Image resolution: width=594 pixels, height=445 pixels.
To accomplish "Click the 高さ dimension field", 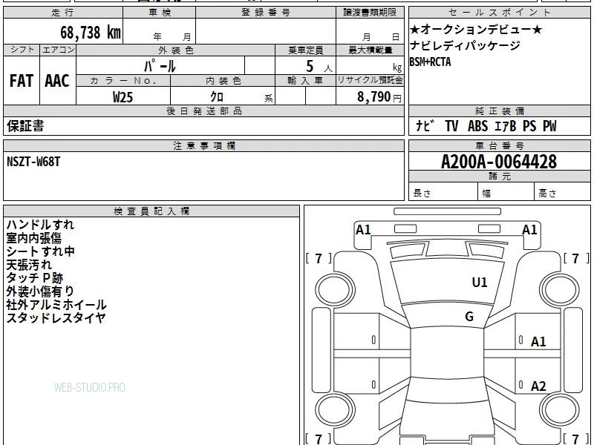I will [x=563, y=191].
